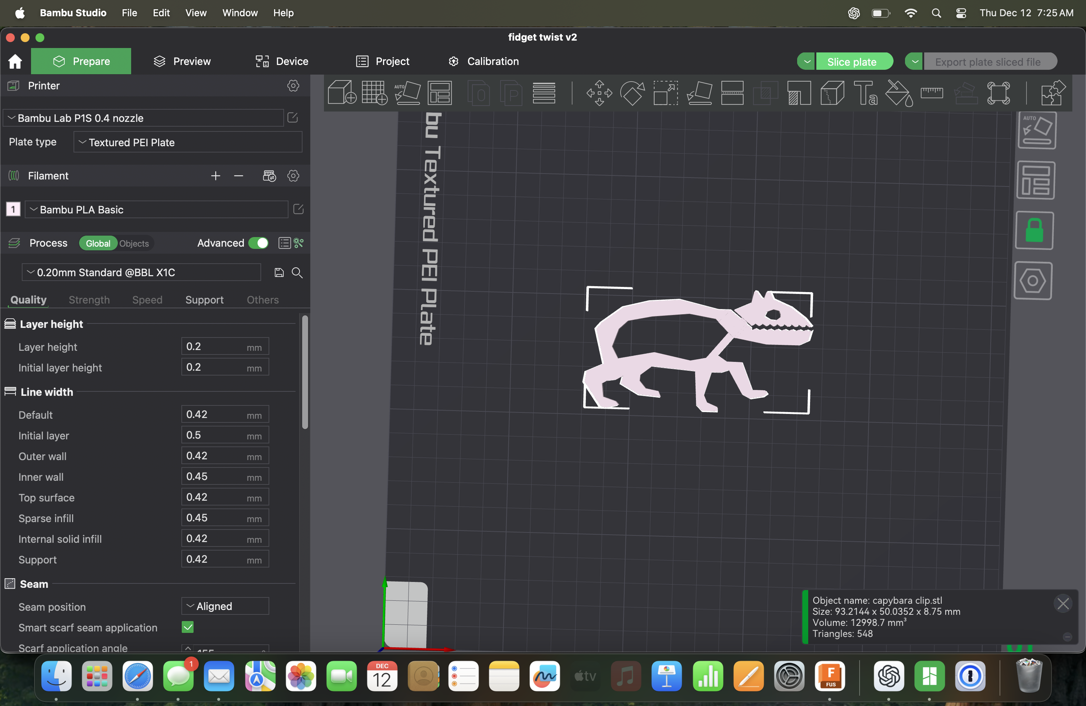
Task: Open the 0.20mm Standard process preset dropdown
Action: [x=141, y=272]
